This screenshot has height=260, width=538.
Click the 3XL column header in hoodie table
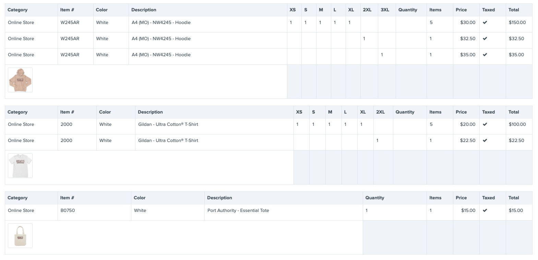click(385, 10)
